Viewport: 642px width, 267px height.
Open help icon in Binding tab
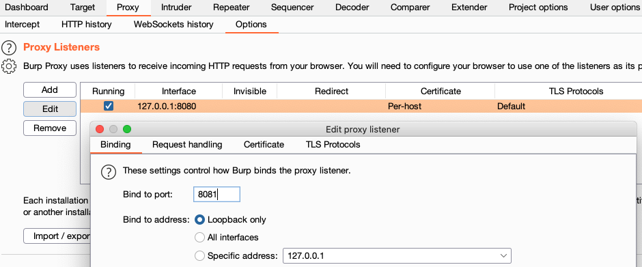(x=109, y=172)
